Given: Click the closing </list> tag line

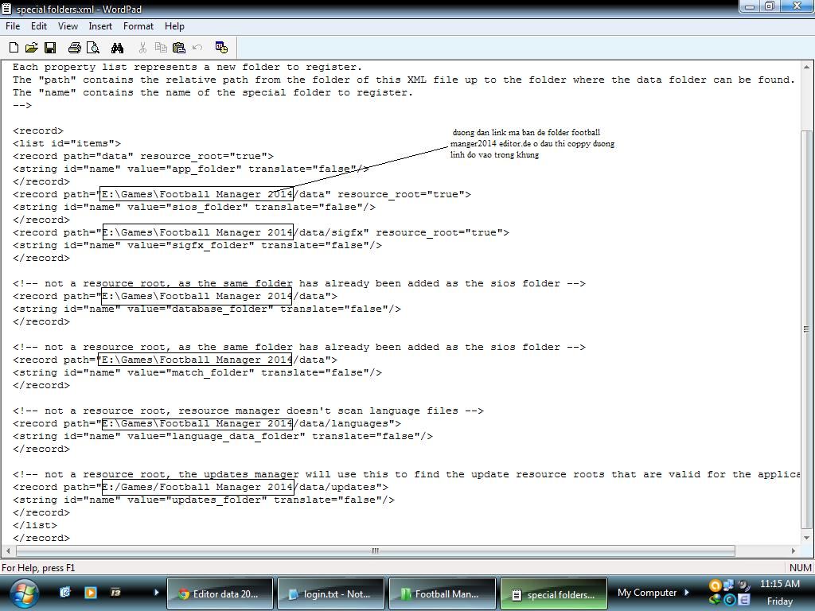Looking at the screenshot, I should 35,525.
